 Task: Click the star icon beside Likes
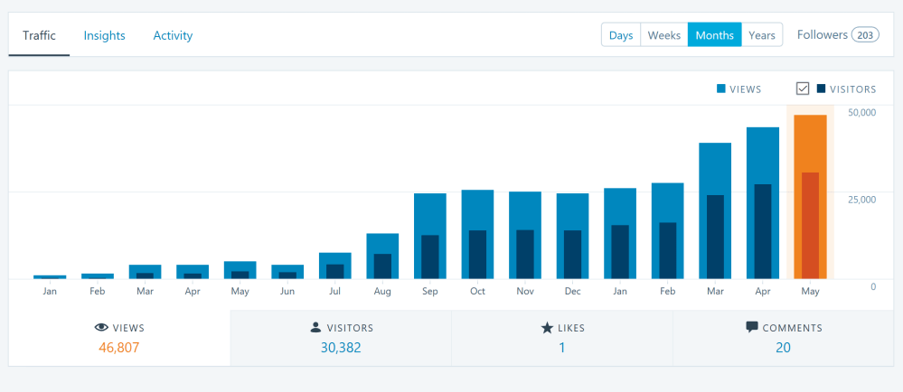pyautogui.click(x=547, y=328)
